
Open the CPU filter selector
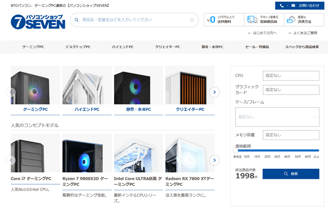coord(291,76)
